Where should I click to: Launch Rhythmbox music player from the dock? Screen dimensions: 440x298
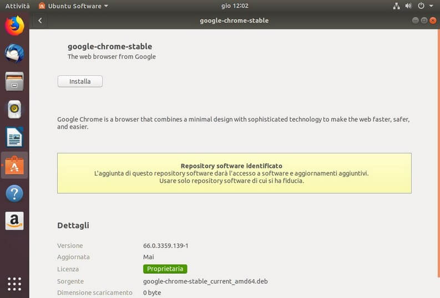[x=14, y=109]
